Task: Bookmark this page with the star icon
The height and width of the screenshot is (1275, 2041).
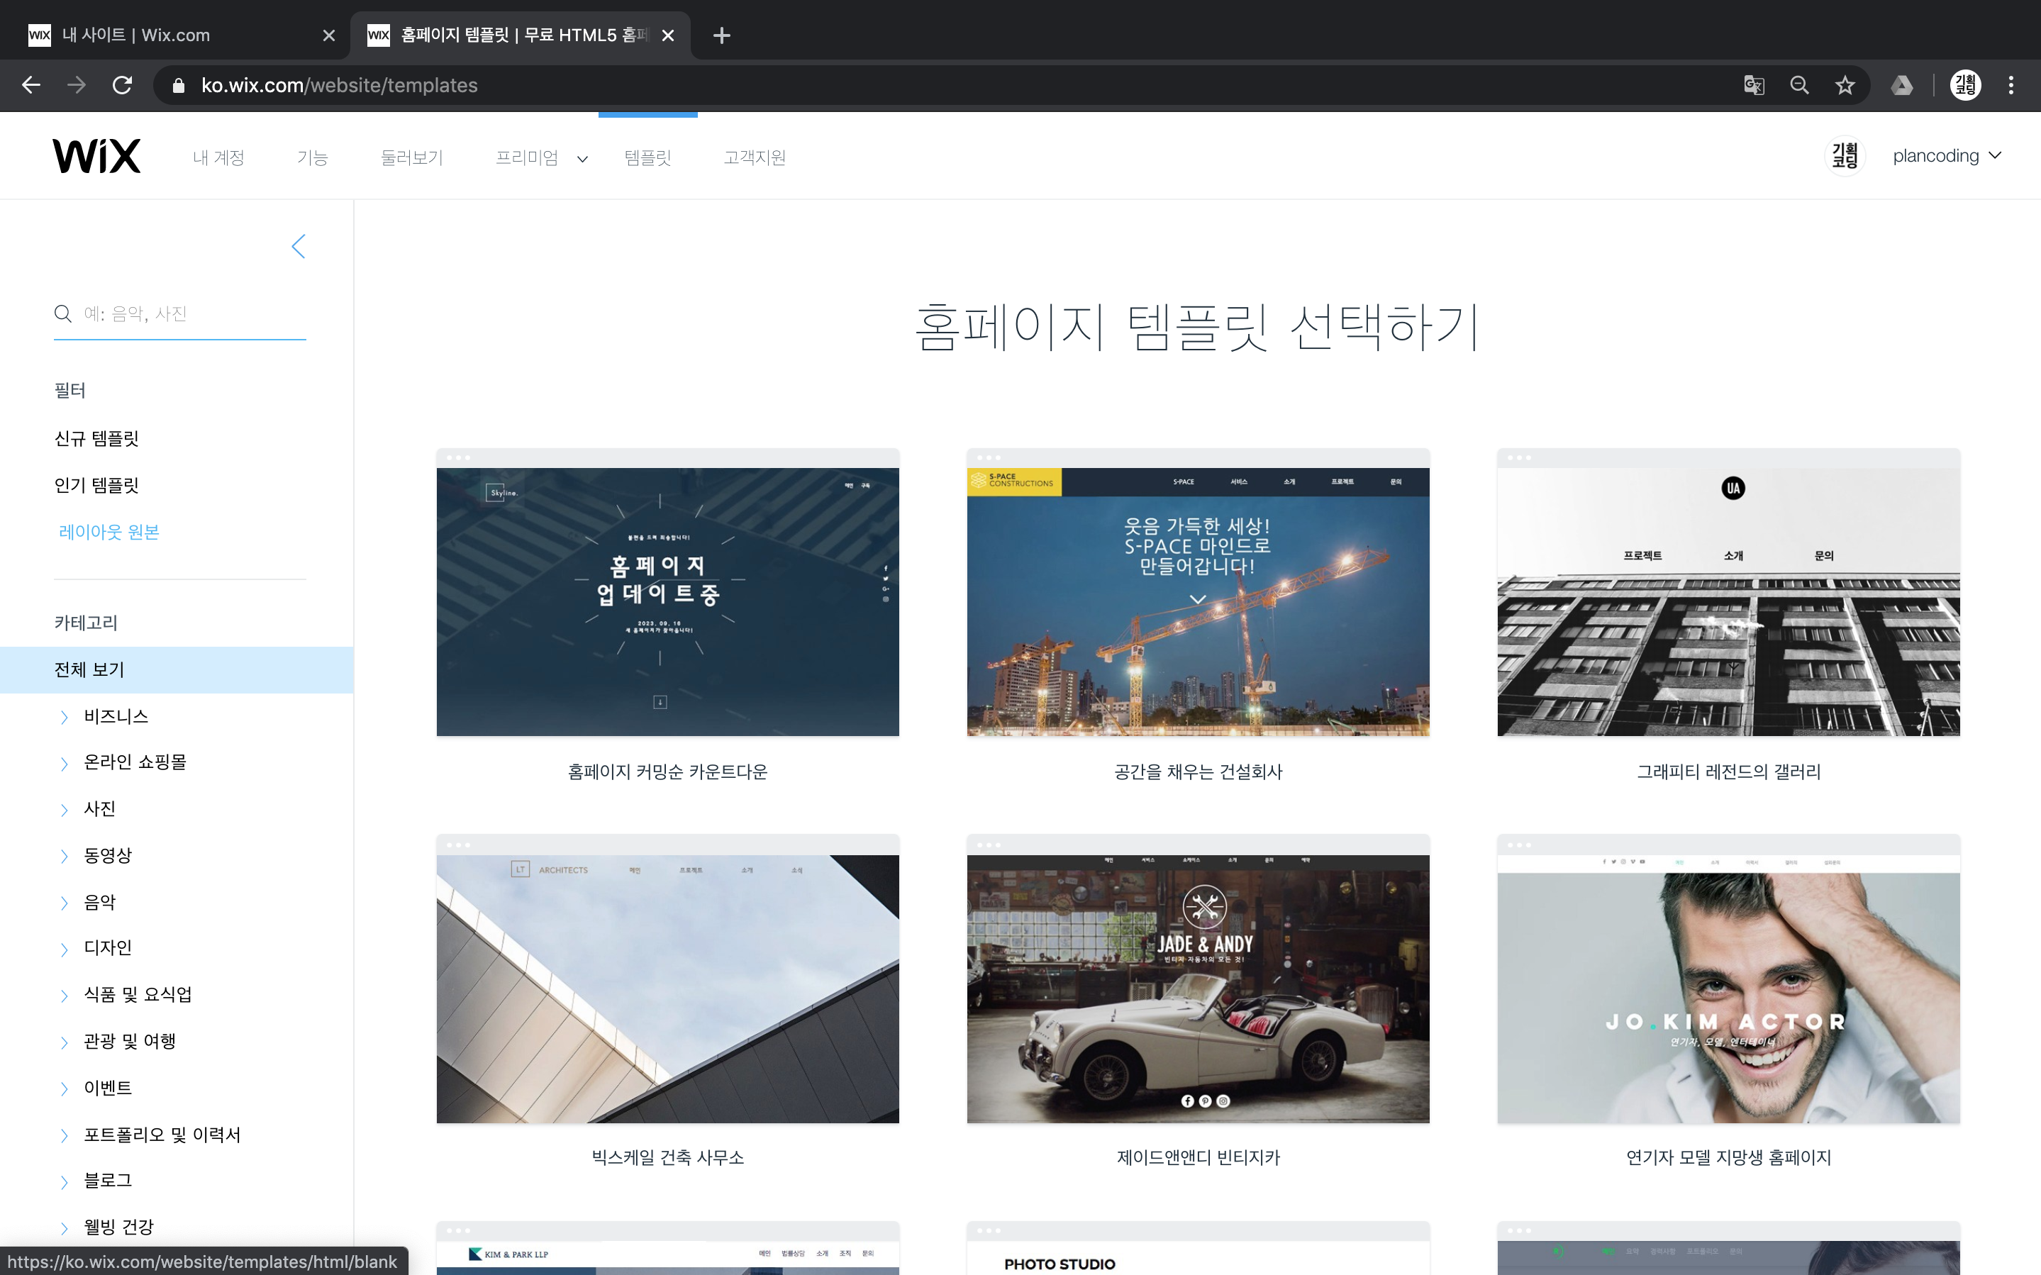Action: point(1845,85)
